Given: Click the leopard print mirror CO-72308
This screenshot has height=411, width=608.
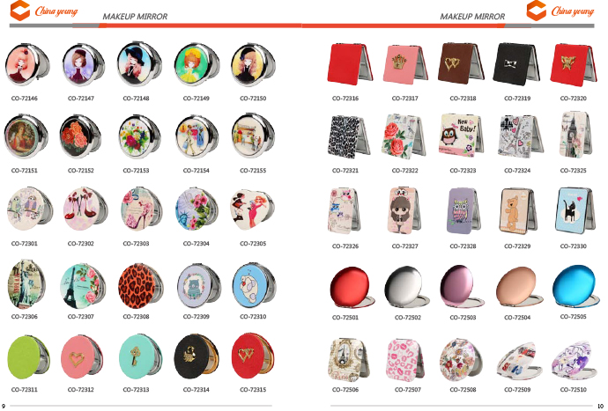Looking at the screenshot, I should tap(140, 286).
